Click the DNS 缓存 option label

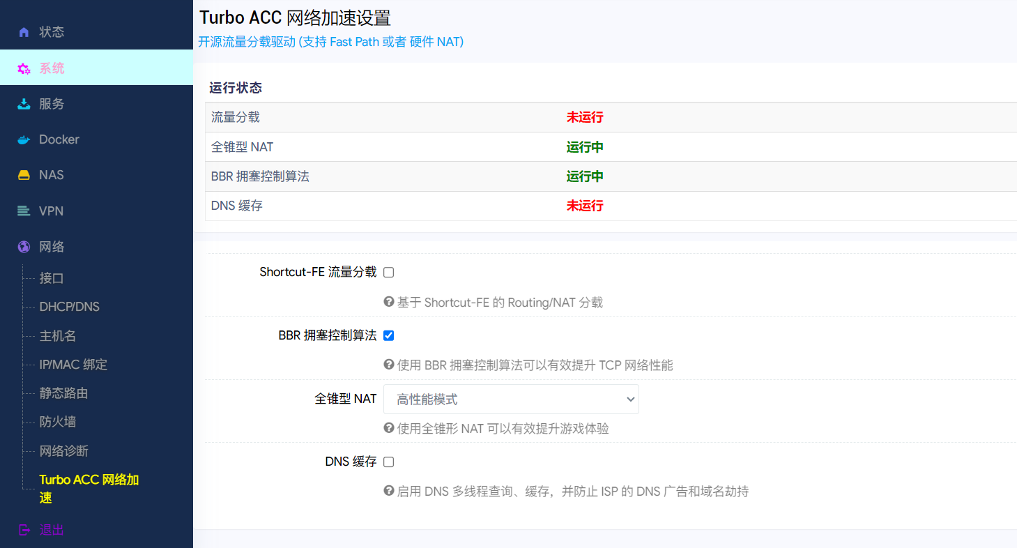[351, 462]
